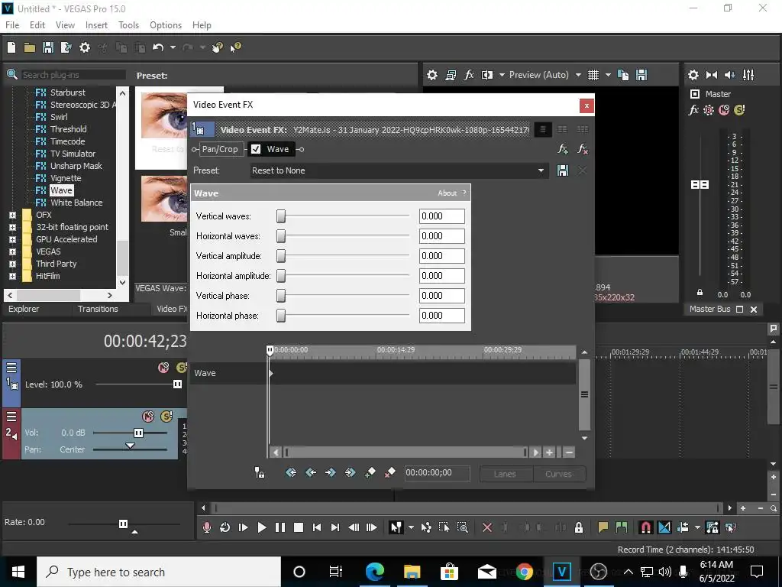Open Master Bus audio properties gear
782x587 pixels.
pyautogui.click(x=693, y=75)
